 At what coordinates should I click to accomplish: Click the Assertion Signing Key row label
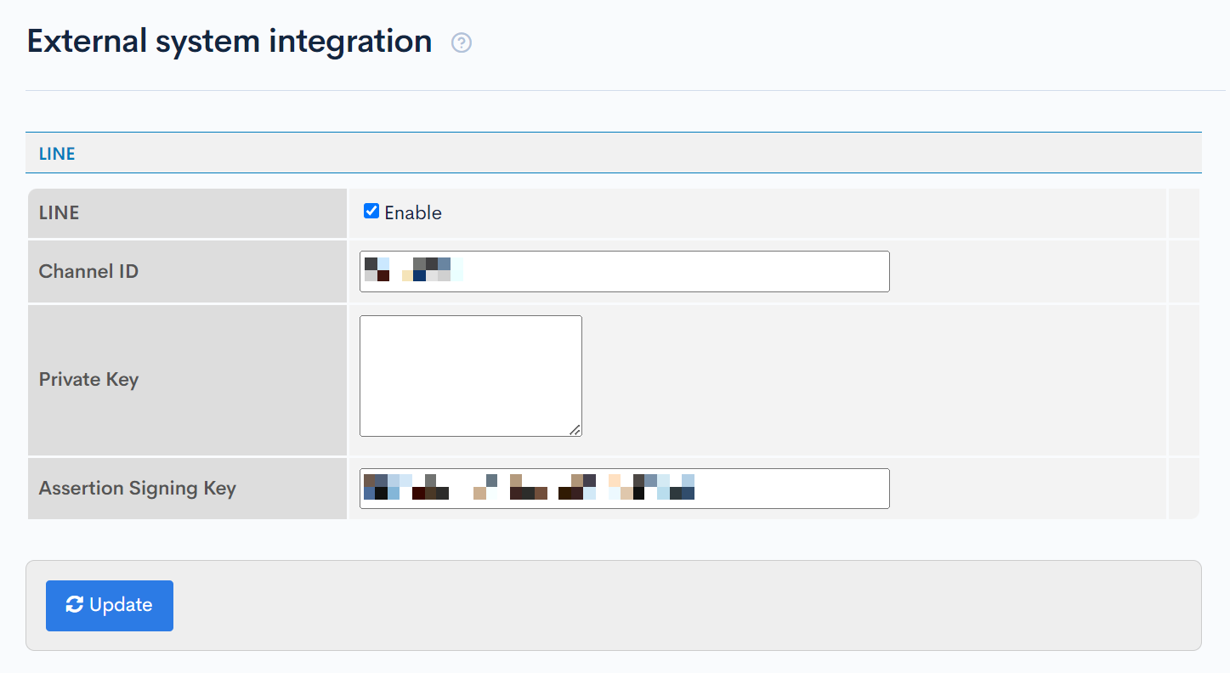138,489
